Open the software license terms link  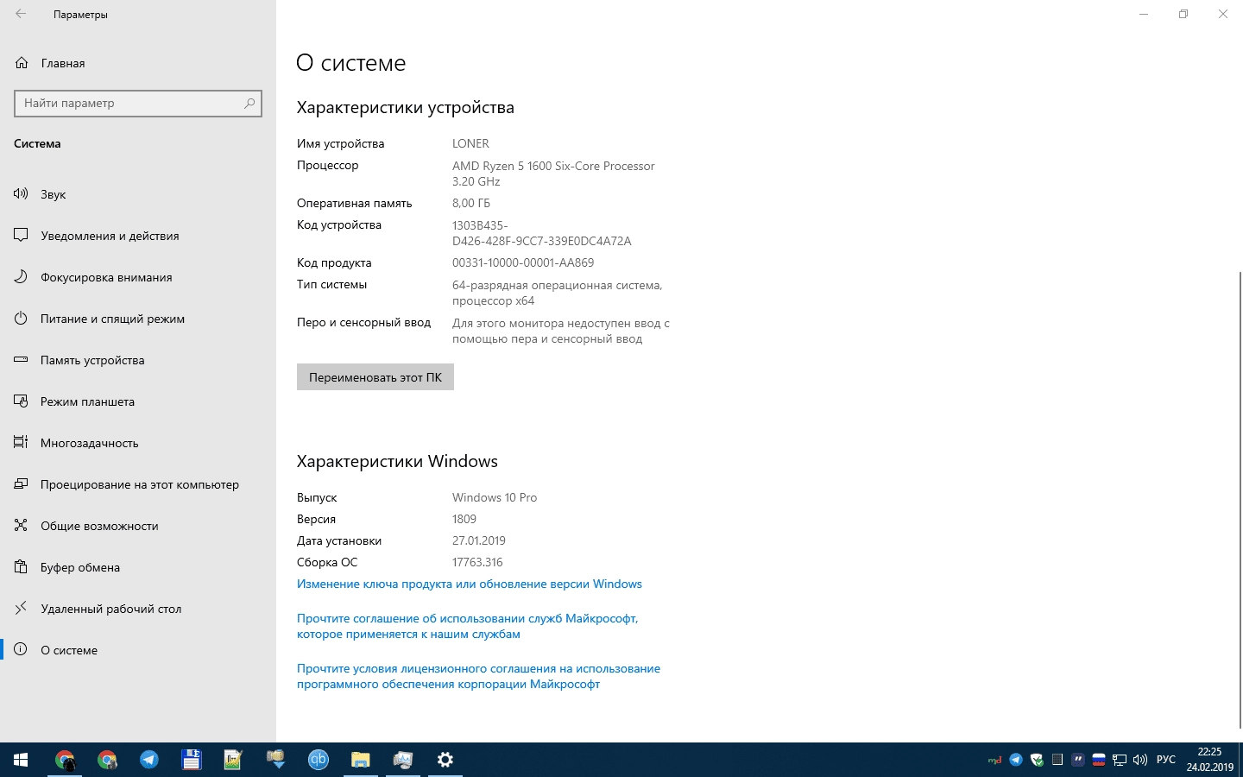coord(478,676)
